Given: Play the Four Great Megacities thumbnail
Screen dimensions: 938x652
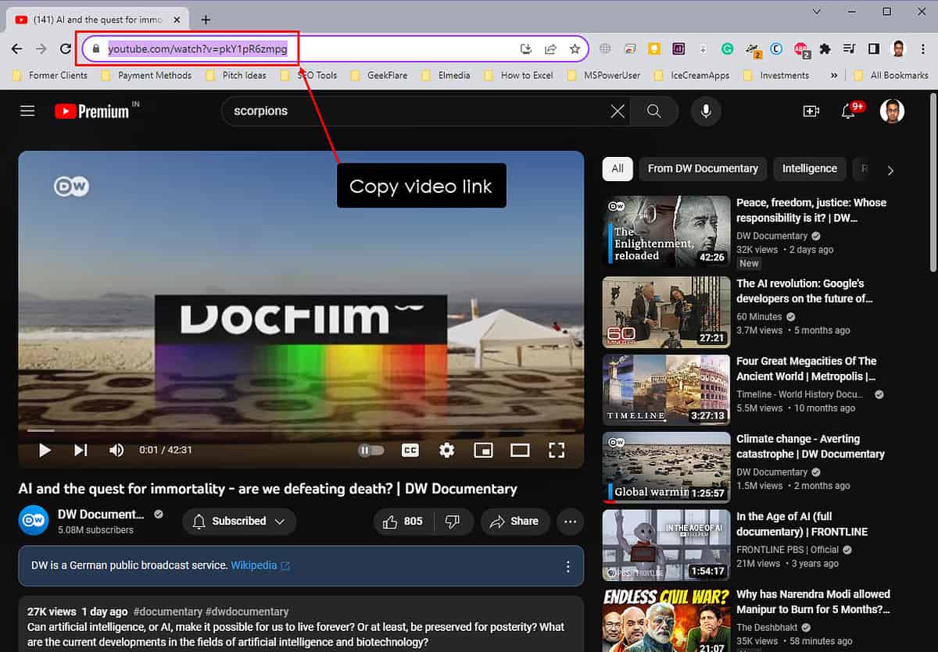Looking at the screenshot, I should tap(665, 389).
